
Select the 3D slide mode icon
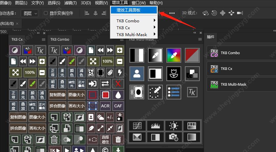[x=231, y=13]
